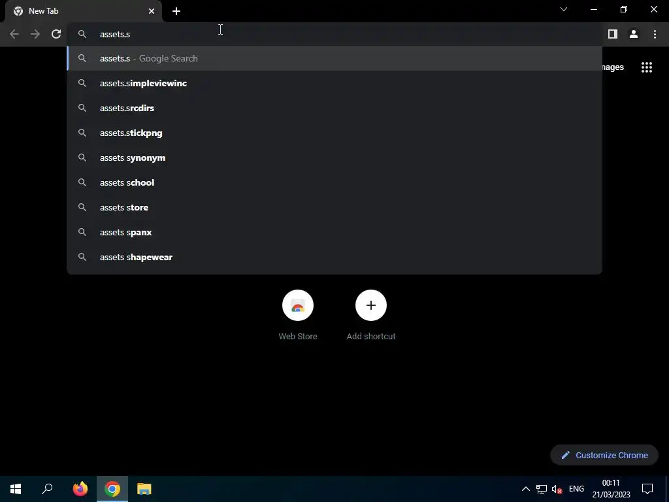Open the muted volume tray icon
Screen dimensions: 669x502
click(557, 489)
